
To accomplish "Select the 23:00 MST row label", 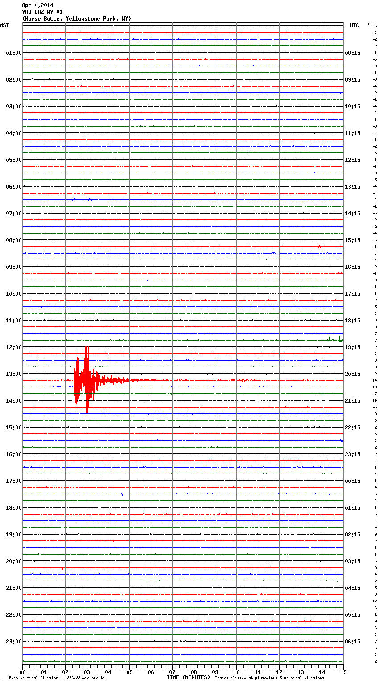I will click(x=14, y=642).
